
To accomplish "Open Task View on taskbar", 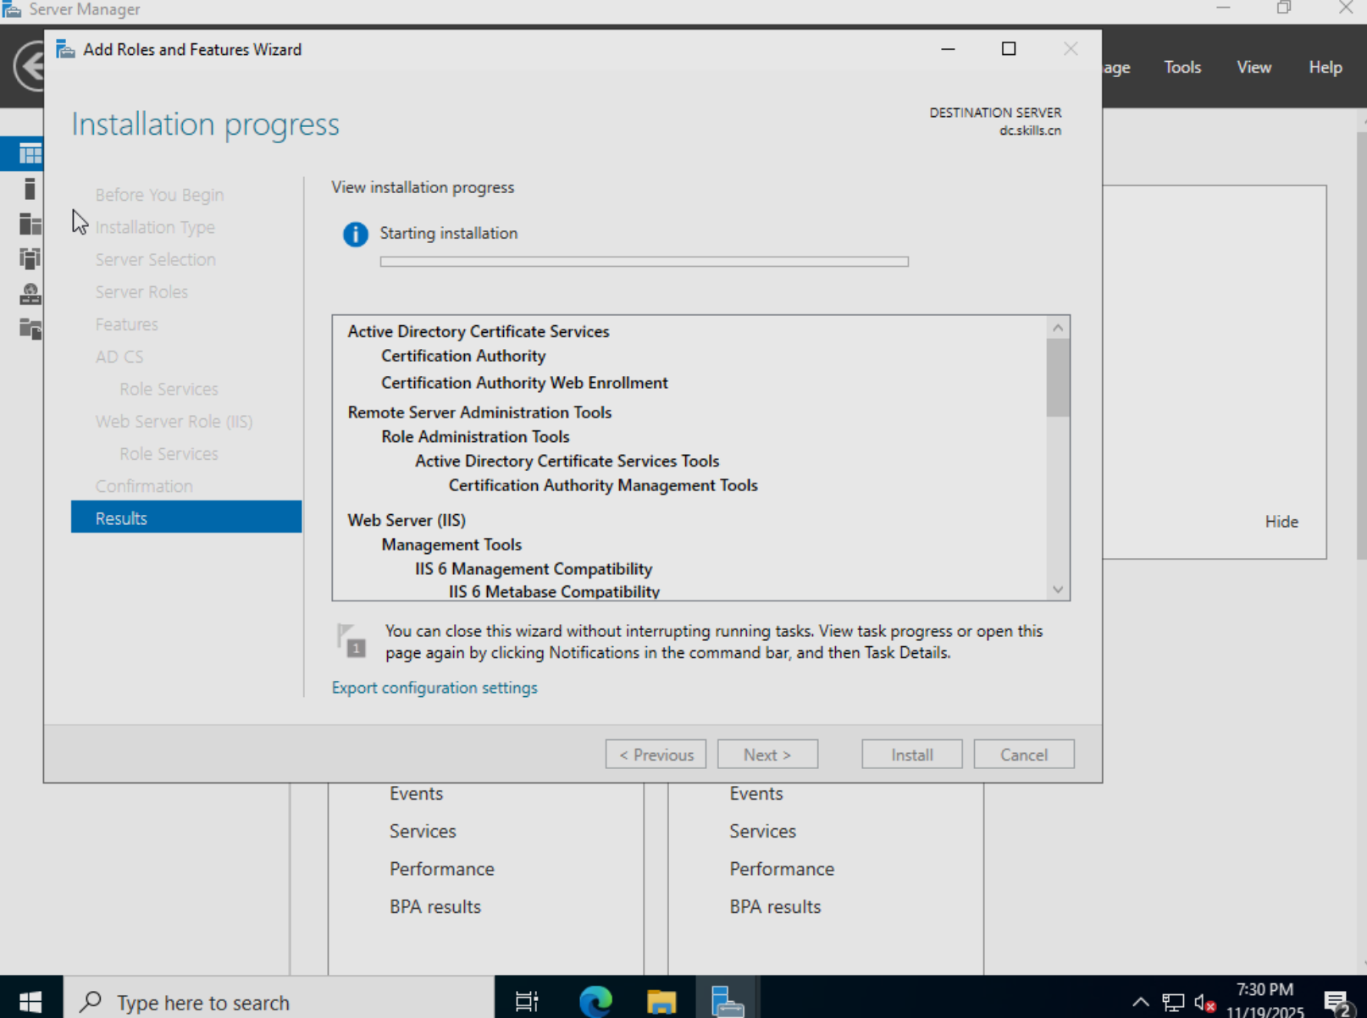I will [x=527, y=1002].
